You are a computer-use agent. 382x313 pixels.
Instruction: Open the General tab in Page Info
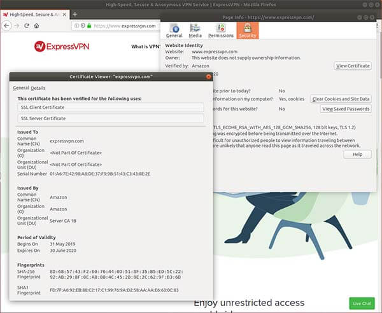point(174,31)
